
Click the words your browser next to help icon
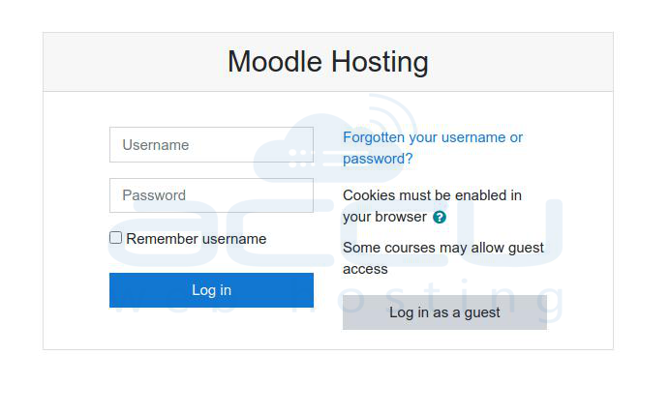[384, 217]
